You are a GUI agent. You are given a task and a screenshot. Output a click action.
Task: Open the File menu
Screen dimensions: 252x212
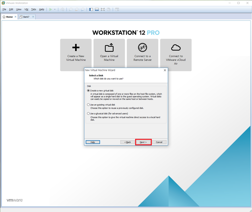click(4, 9)
